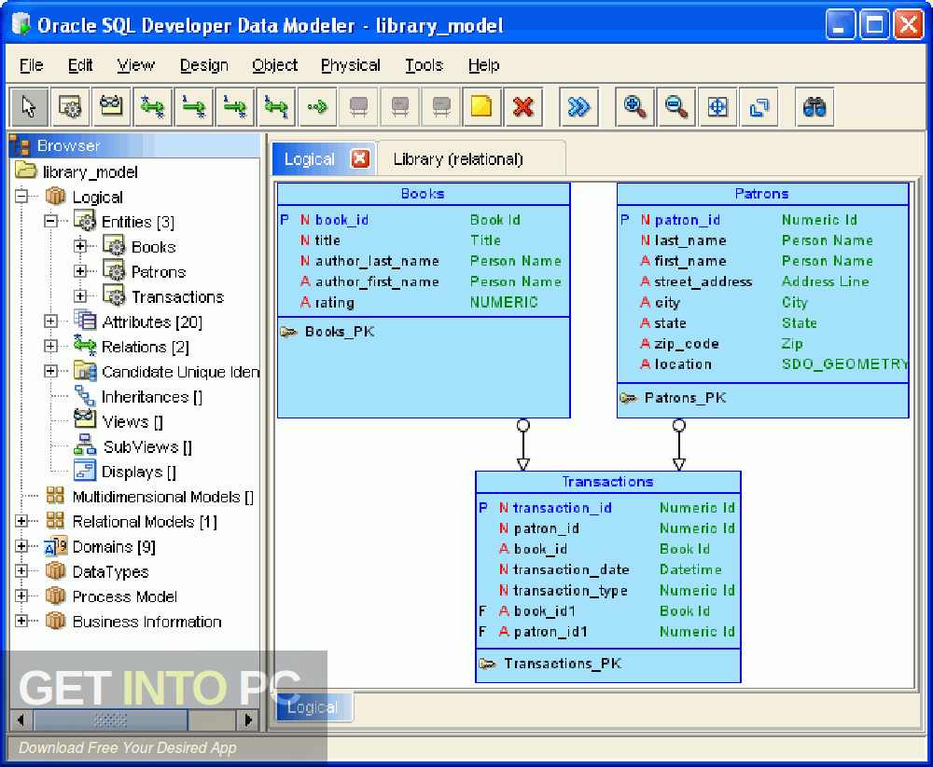Click the Books_PK key icon
This screenshot has height=767, width=933.
click(x=289, y=332)
